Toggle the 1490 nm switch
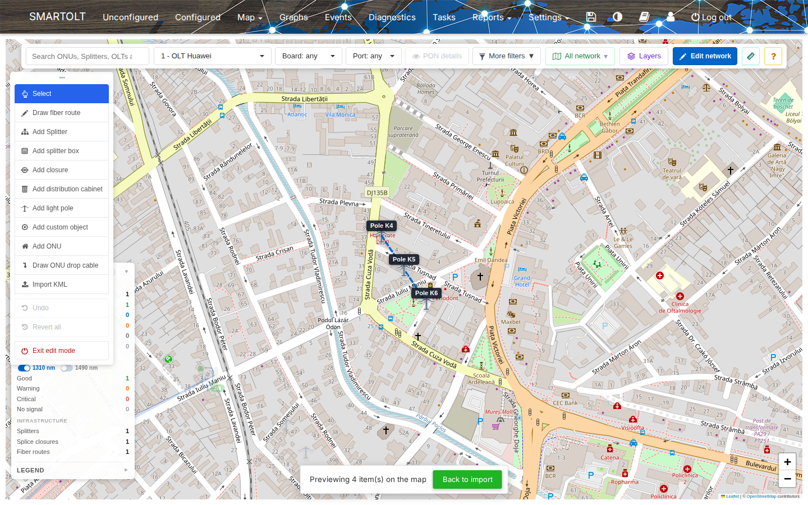 (67, 368)
